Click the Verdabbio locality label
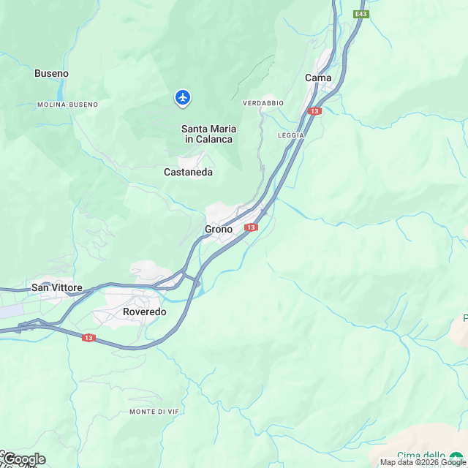Viewport: 468px width, 468px height. [x=263, y=103]
